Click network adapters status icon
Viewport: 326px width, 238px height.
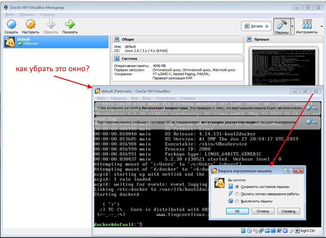click(261, 230)
